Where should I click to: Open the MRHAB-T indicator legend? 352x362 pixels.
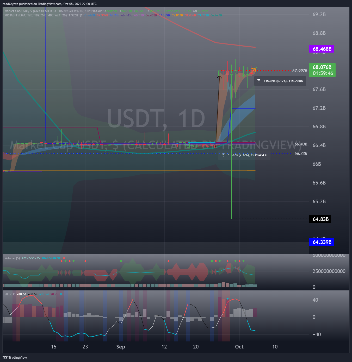[x=35, y=15]
